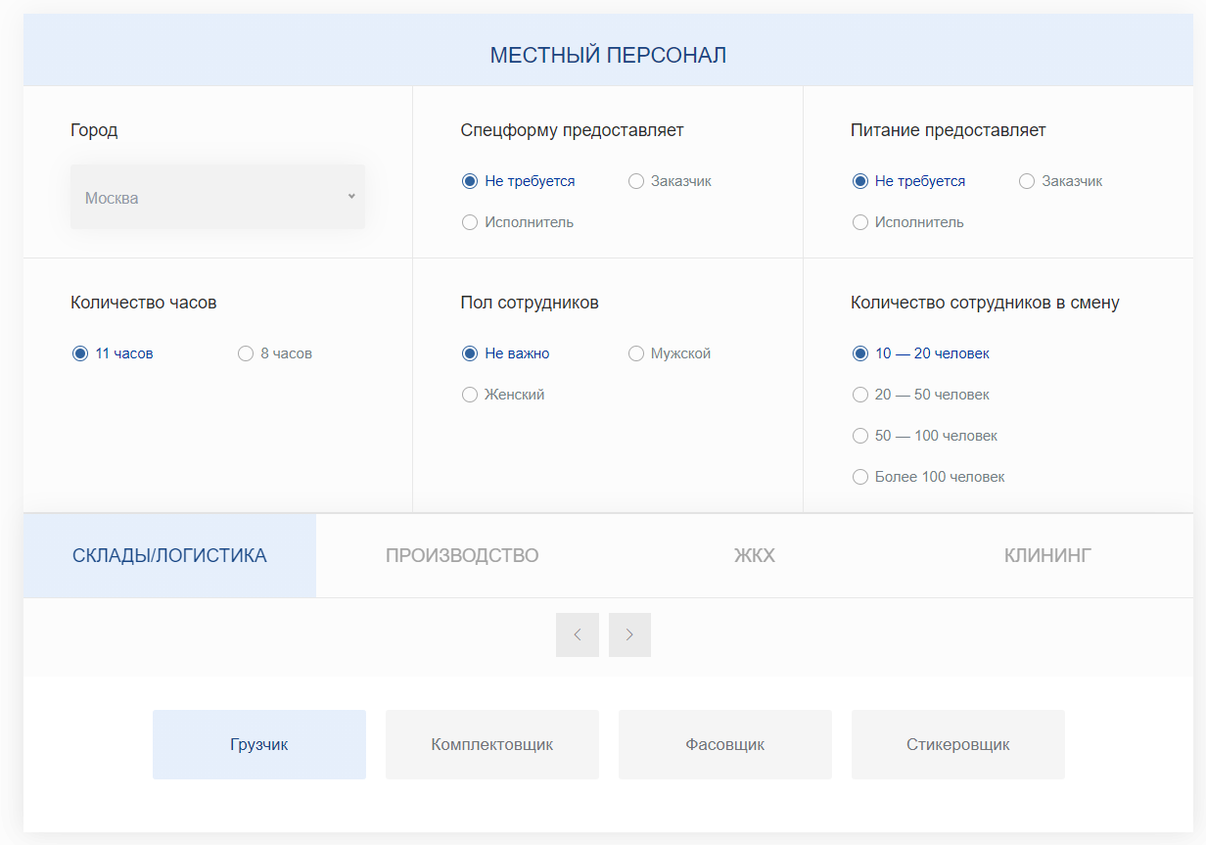This screenshot has width=1206, height=845.
Task: Select the Стикеровщик position
Action: click(x=957, y=744)
